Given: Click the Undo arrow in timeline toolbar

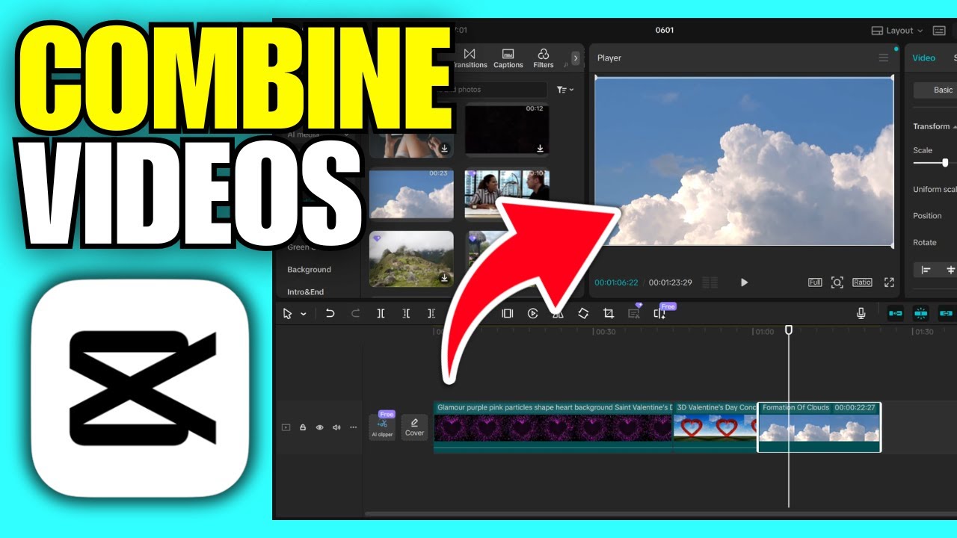Looking at the screenshot, I should click(x=330, y=314).
